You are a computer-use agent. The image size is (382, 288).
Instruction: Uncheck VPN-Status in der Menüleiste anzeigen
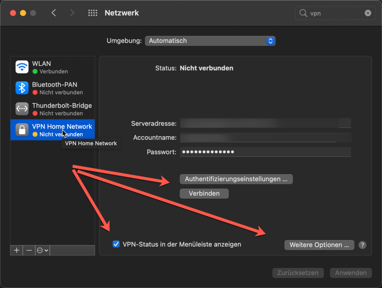(116, 244)
